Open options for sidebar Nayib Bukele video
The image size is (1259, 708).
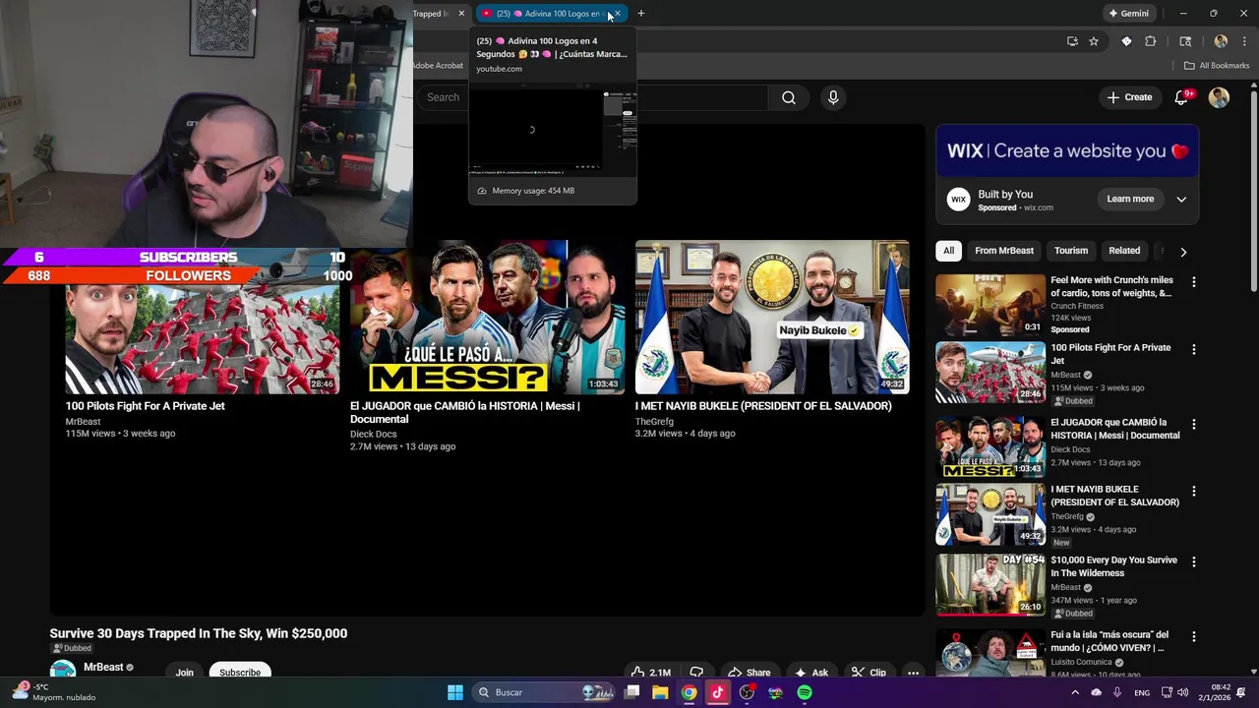1194,491
